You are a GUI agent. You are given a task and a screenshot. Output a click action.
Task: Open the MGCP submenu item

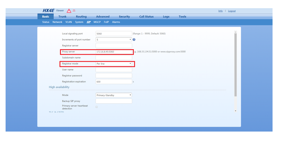coord(97,22)
